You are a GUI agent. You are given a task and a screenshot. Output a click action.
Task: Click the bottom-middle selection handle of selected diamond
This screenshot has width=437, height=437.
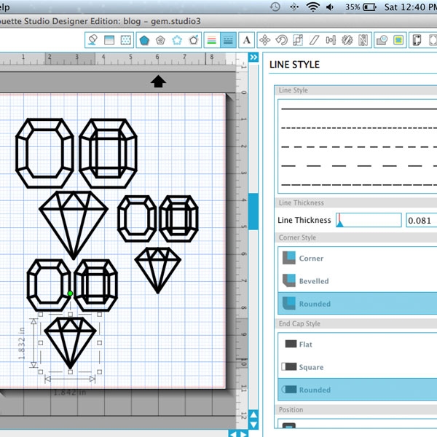(70, 371)
